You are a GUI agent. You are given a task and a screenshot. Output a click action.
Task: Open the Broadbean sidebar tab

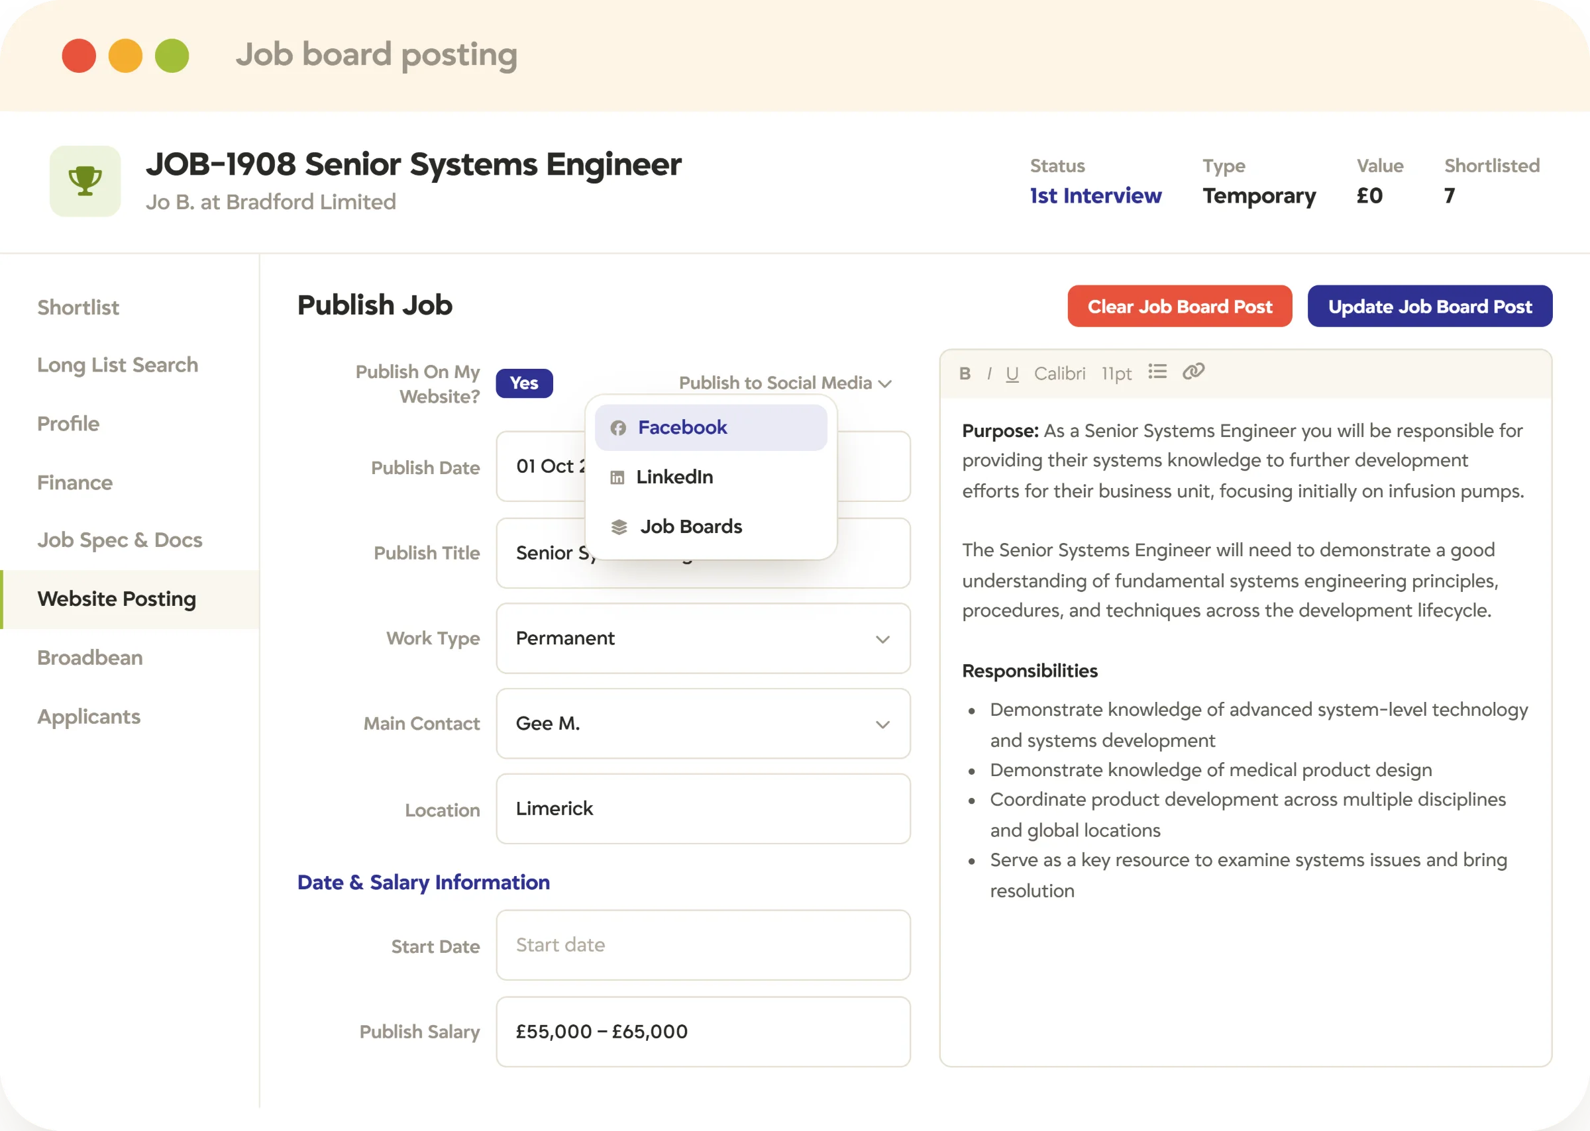pyautogui.click(x=90, y=658)
